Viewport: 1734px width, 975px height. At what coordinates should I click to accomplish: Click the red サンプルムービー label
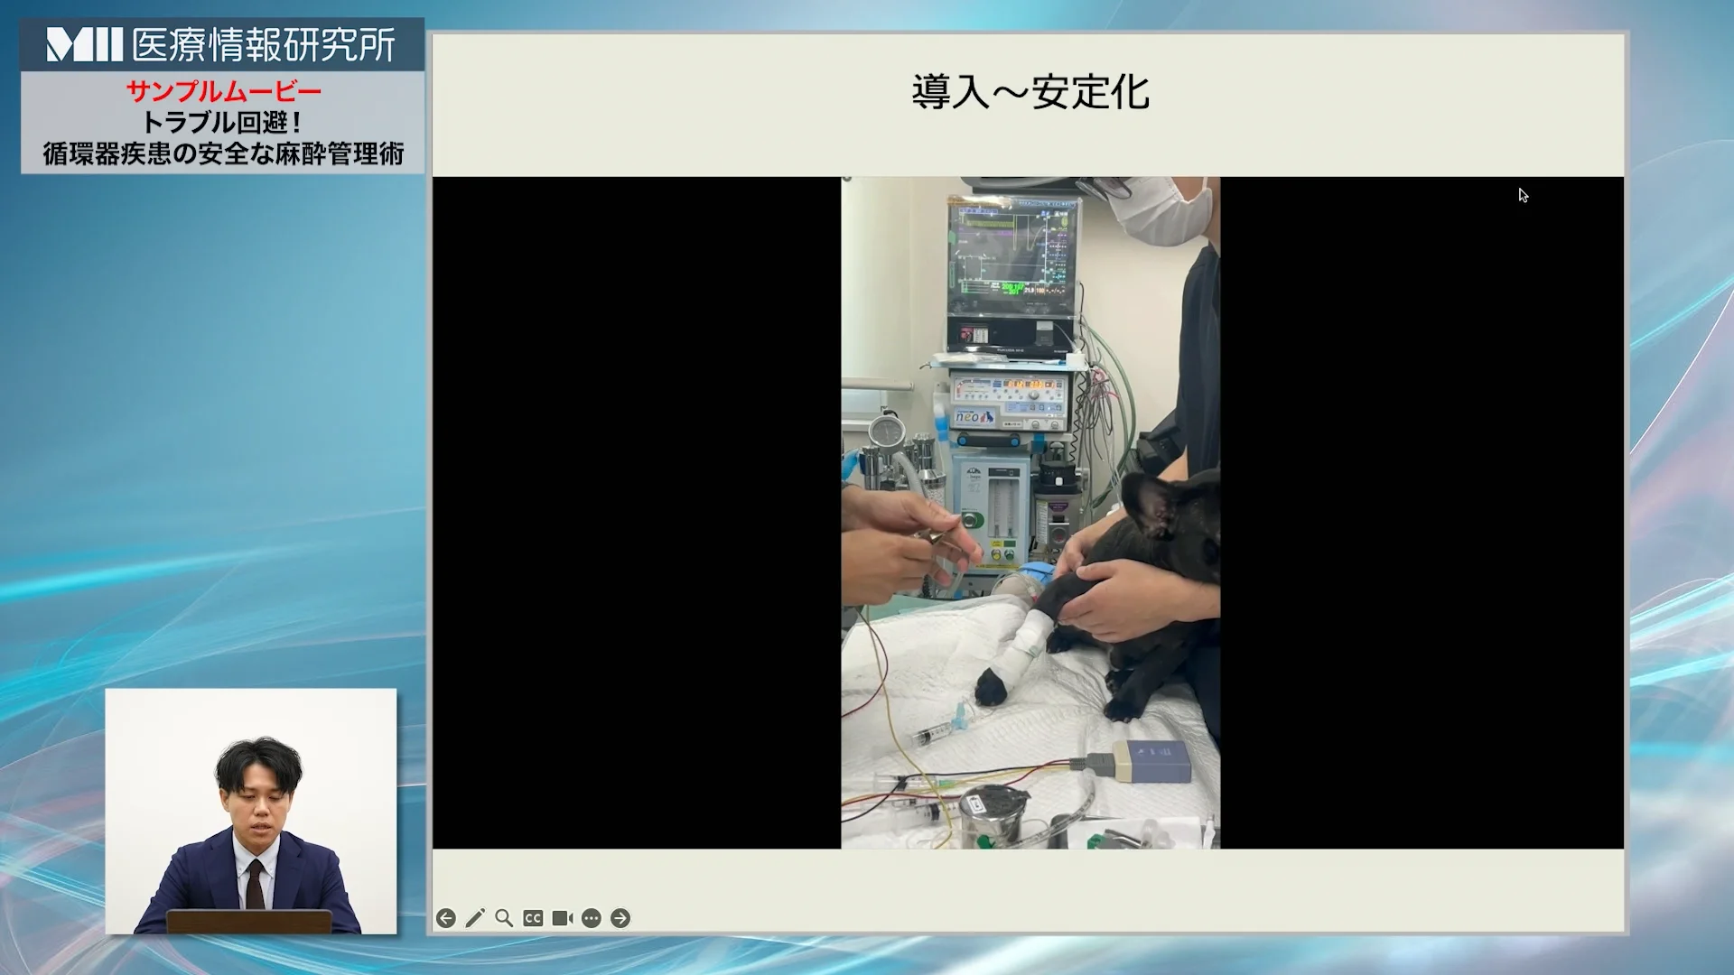(x=223, y=91)
